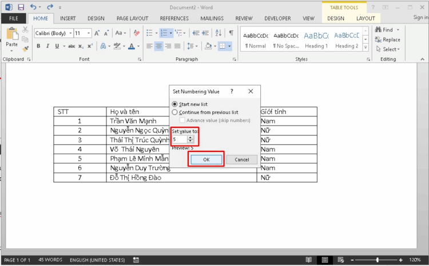Open the font size dropdown
The image size is (429, 266).
88,33
